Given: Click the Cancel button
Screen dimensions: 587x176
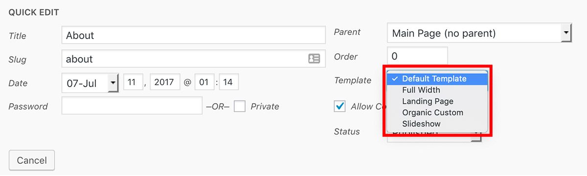Looking at the screenshot, I should pos(32,160).
